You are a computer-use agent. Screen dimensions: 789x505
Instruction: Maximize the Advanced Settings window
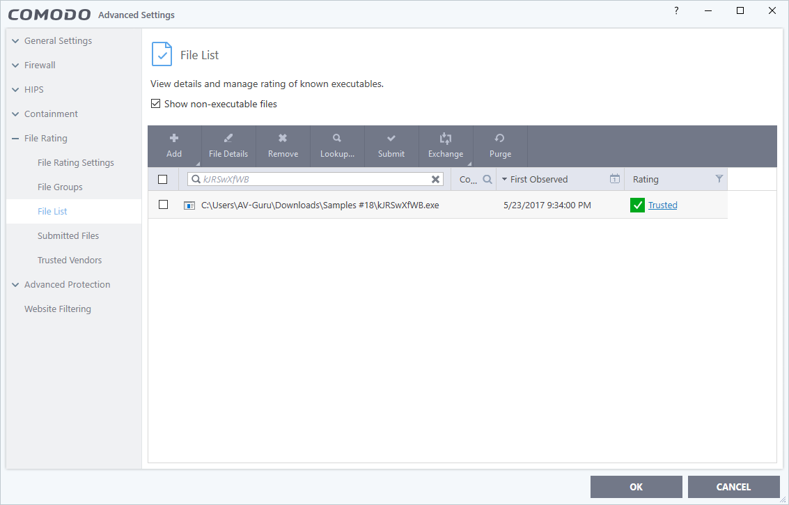point(740,10)
